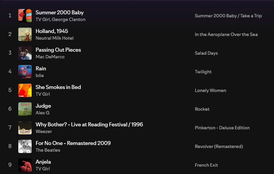Click the red French Exit cover thumbnail
This screenshot has height=174, width=274.
click(25, 165)
